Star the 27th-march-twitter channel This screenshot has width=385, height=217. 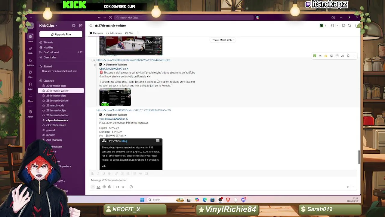coord(91,26)
